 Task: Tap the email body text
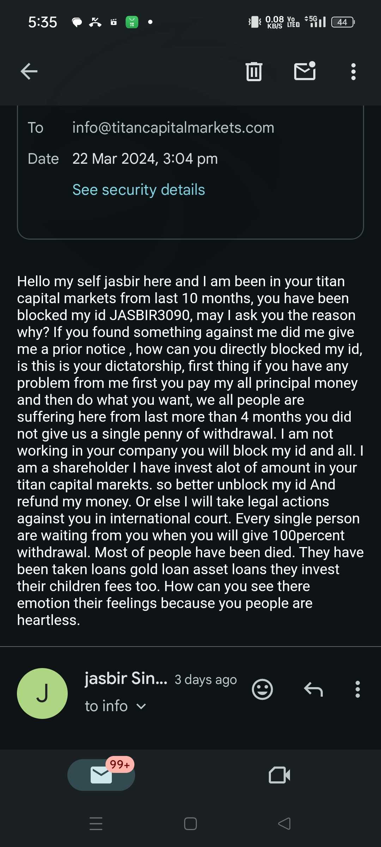[x=190, y=450]
